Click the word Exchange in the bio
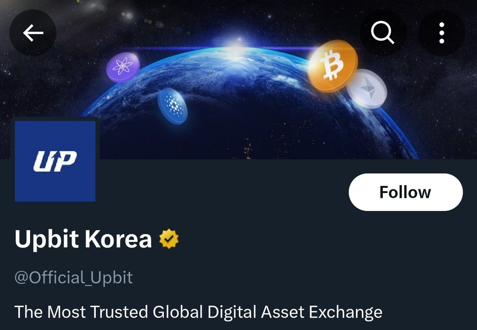 tap(345, 312)
